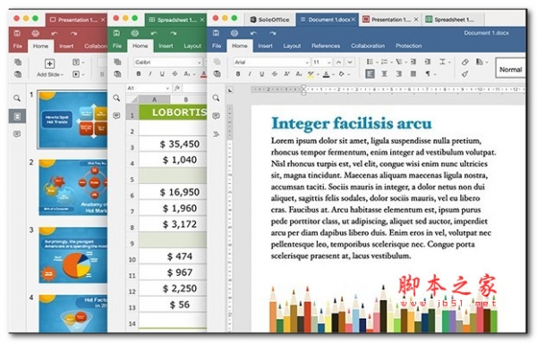This screenshot has width=537, height=343.
Task: Click function fx icon in spreadsheet
Action: [x=177, y=88]
